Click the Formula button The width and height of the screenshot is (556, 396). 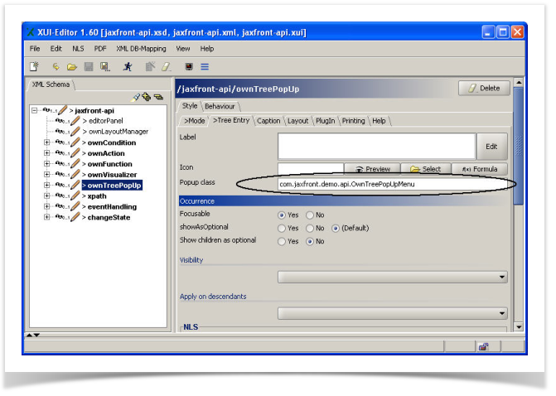[x=480, y=169]
